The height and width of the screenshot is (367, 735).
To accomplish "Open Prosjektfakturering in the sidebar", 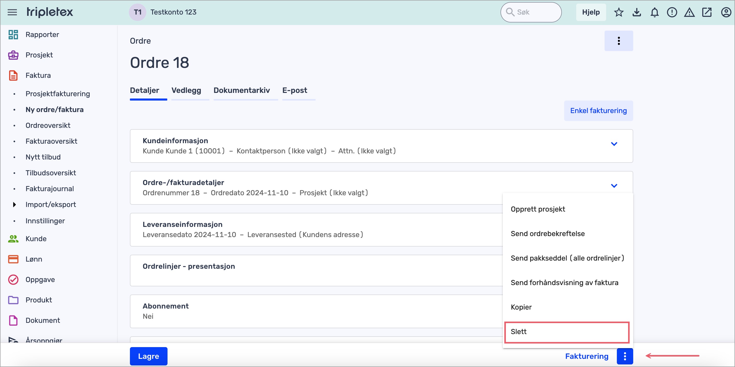I will point(58,94).
